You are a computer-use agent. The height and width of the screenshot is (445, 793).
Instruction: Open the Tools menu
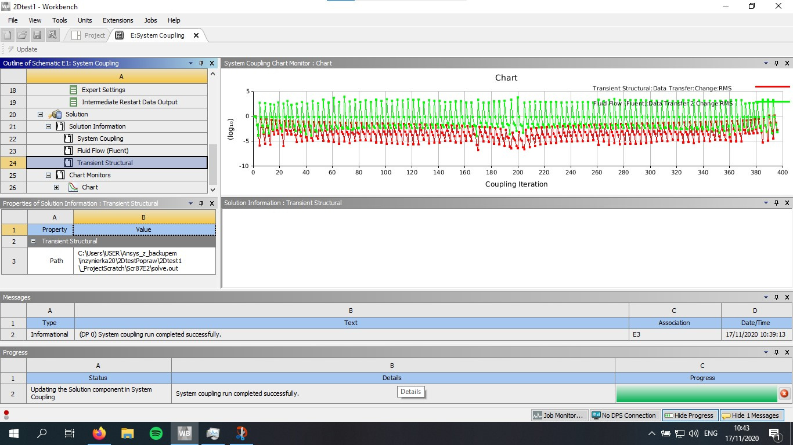[60, 20]
